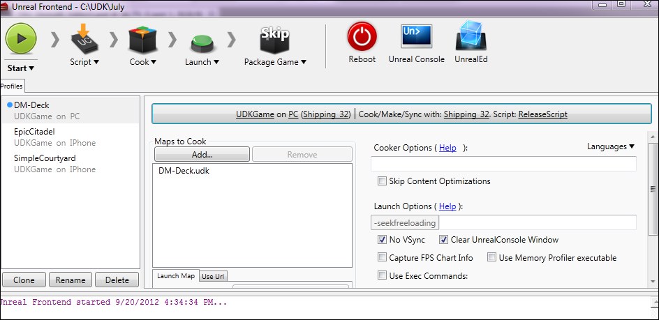Click the Rename profile button

[x=71, y=280]
